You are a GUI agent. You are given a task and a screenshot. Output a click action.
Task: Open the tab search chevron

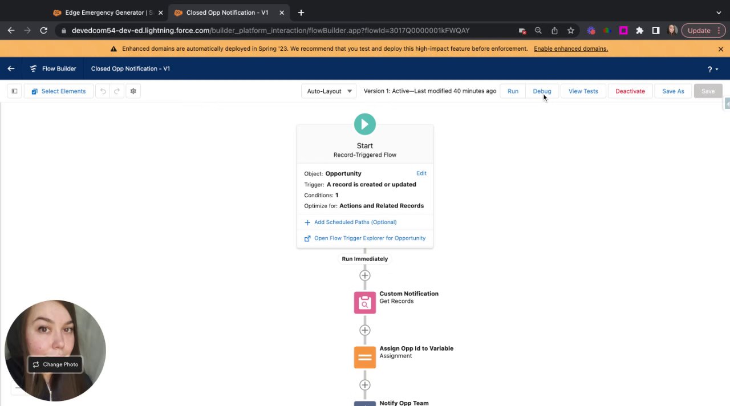click(719, 13)
